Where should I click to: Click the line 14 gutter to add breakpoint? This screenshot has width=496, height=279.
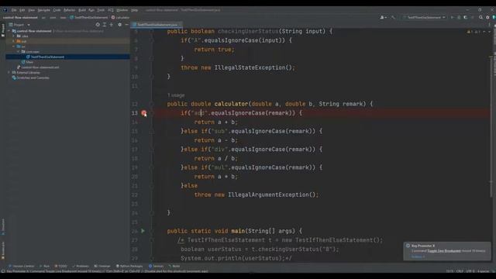click(143, 122)
